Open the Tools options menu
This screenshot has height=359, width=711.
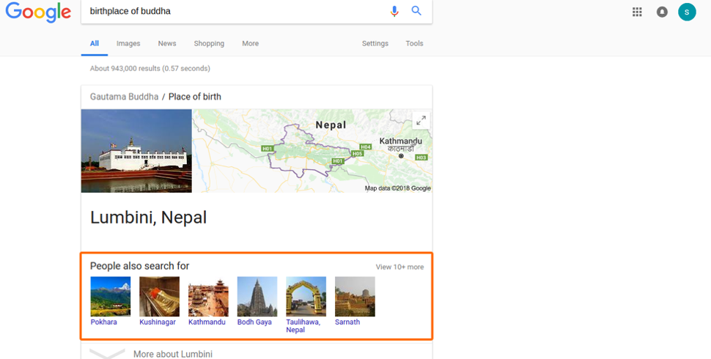coord(414,43)
